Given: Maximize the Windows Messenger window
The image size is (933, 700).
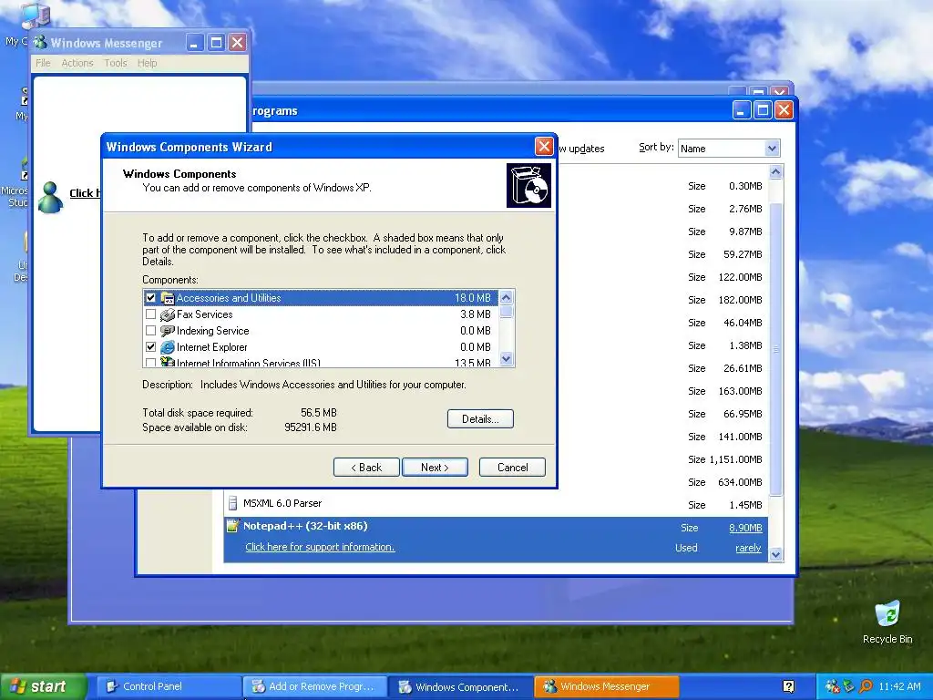Looking at the screenshot, I should (x=216, y=42).
